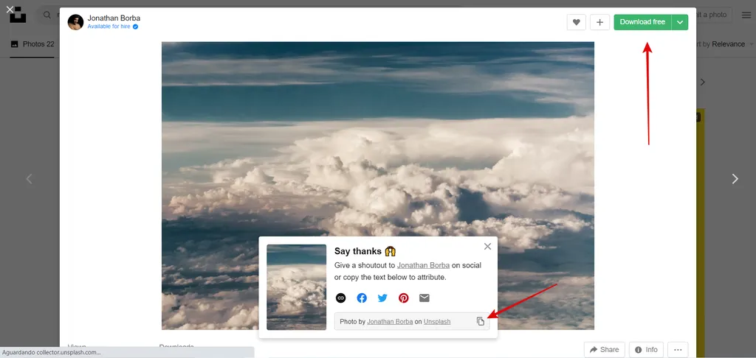Screen dimensions: 756x358
Task: Click Jonathan Borba link in attribution box
Action: pyautogui.click(x=390, y=321)
